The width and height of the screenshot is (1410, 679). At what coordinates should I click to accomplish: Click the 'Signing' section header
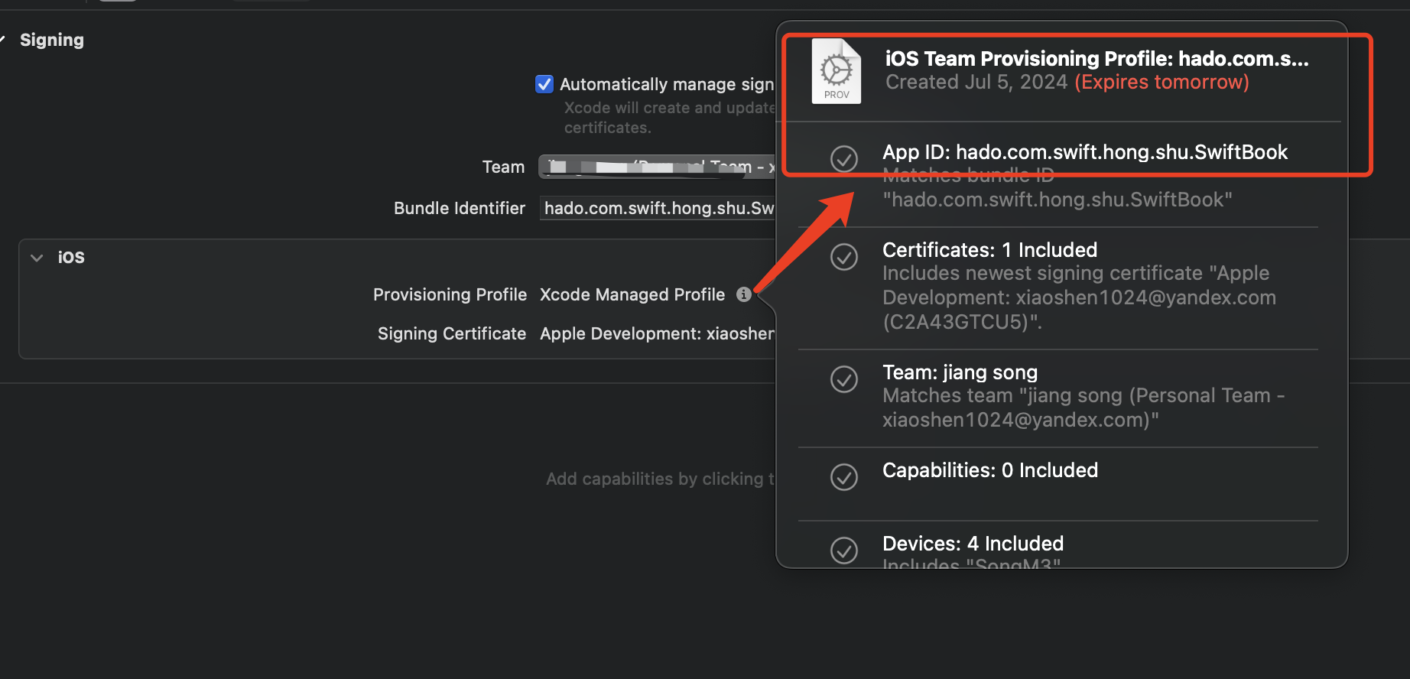52,40
